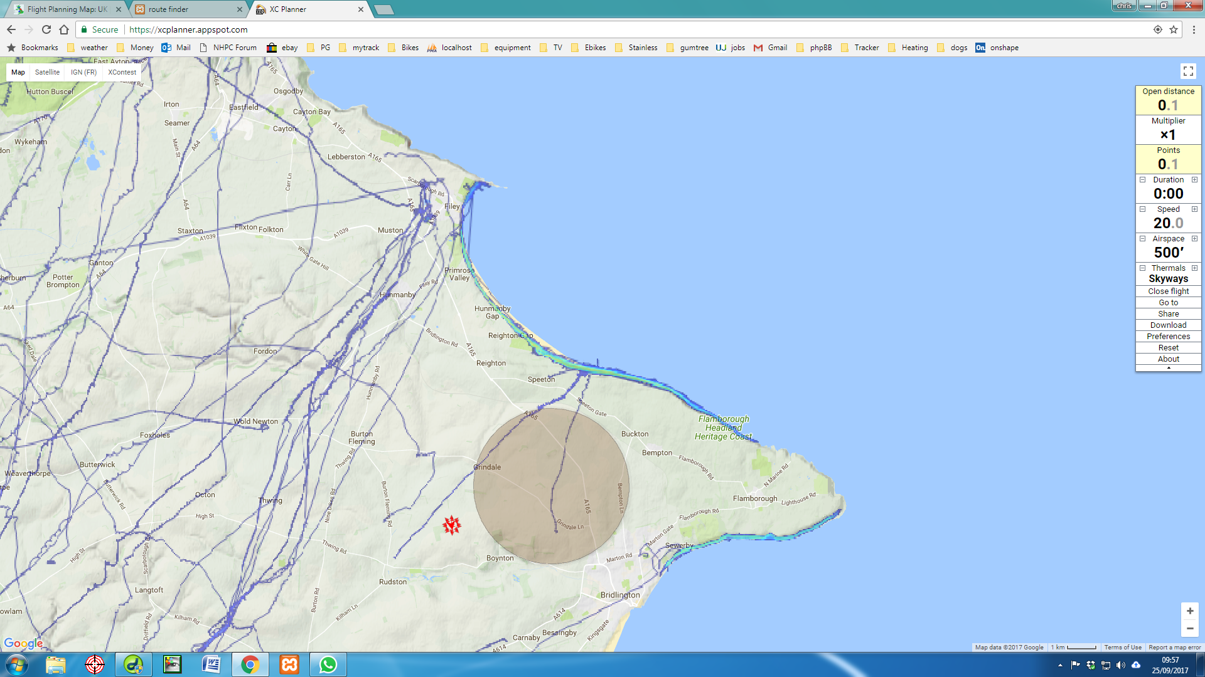The height and width of the screenshot is (677, 1205).
Task: Toggle fullscreen map view
Action: point(1188,71)
